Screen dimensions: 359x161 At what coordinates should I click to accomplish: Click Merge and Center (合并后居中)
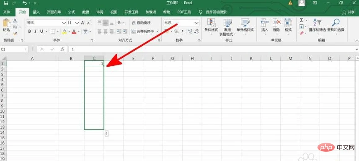point(143,31)
